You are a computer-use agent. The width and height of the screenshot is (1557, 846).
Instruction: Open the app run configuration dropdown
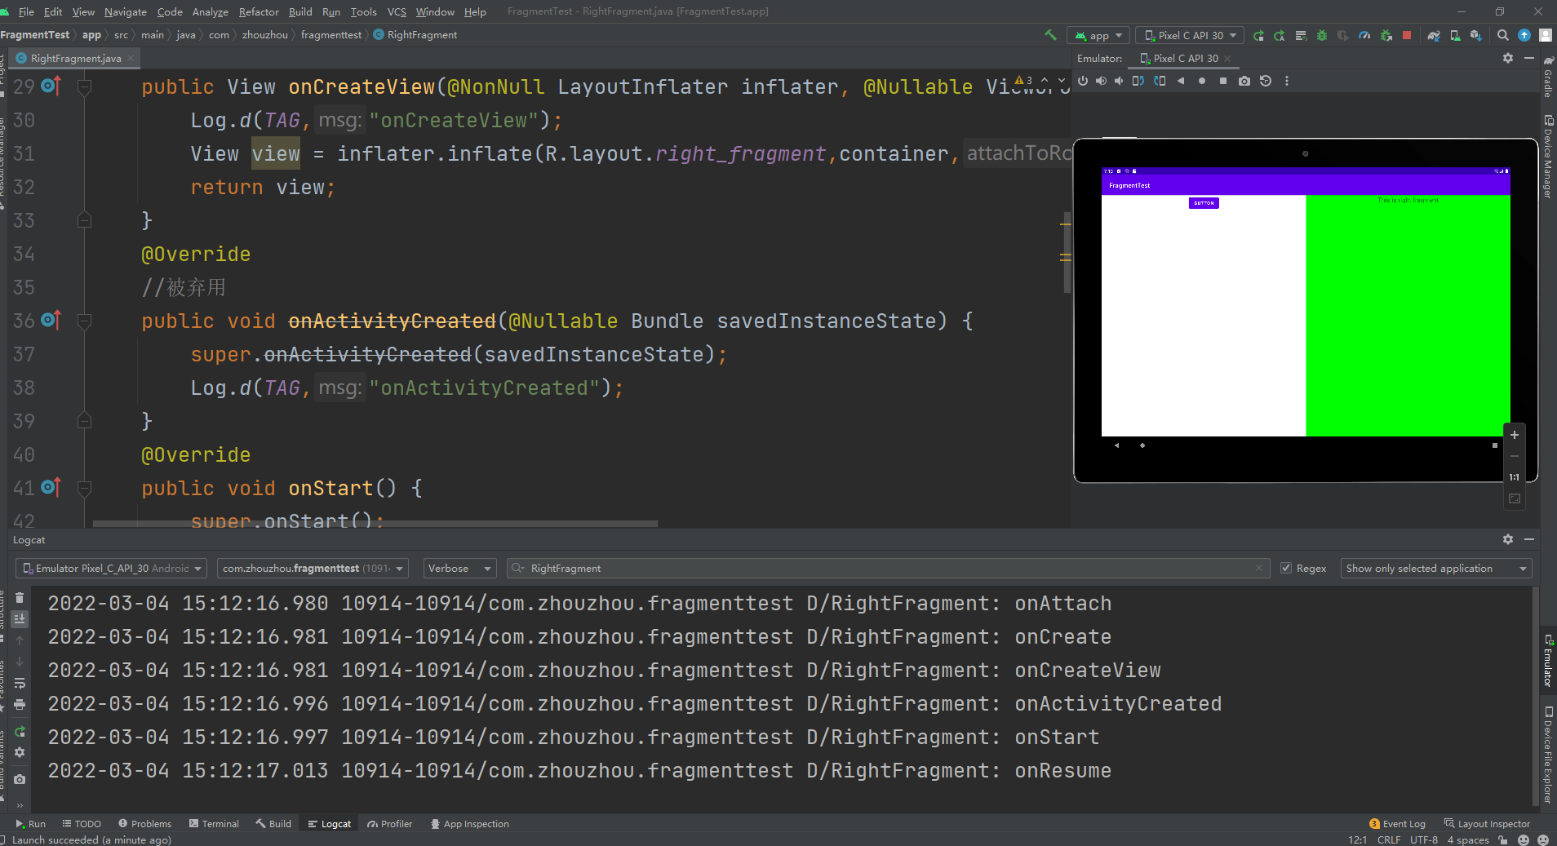[x=1099, y=35]
